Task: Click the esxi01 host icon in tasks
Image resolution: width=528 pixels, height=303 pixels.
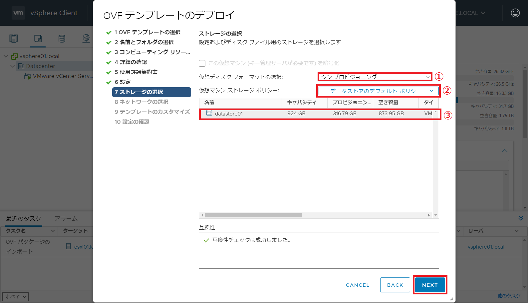Action: (x=69, y=246)
